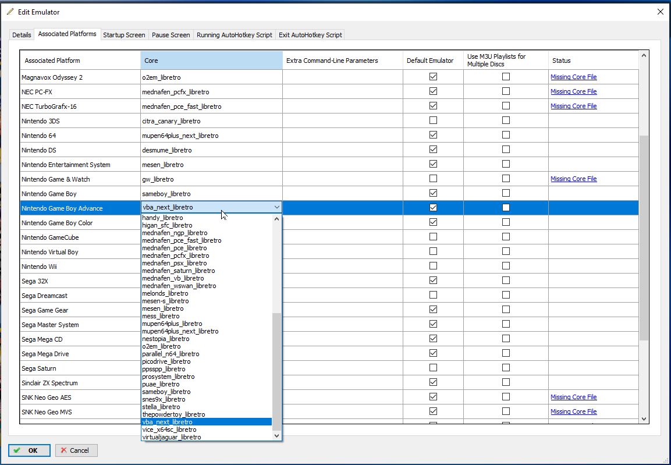Go to Running AutoHotkey Script tab
Screen dimensions: 671x465
tap(235, 35)
